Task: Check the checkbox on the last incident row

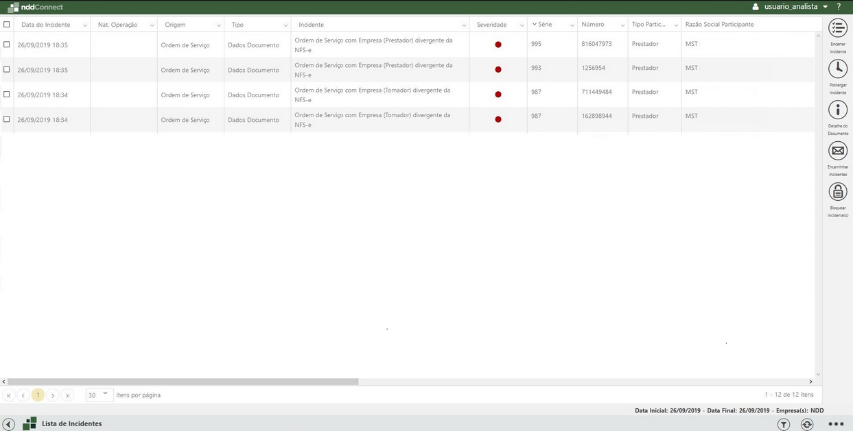Action: 7,119
